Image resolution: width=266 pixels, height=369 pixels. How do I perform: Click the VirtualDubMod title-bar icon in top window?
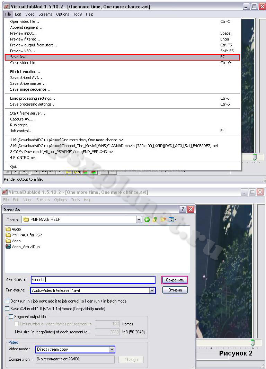7,7
